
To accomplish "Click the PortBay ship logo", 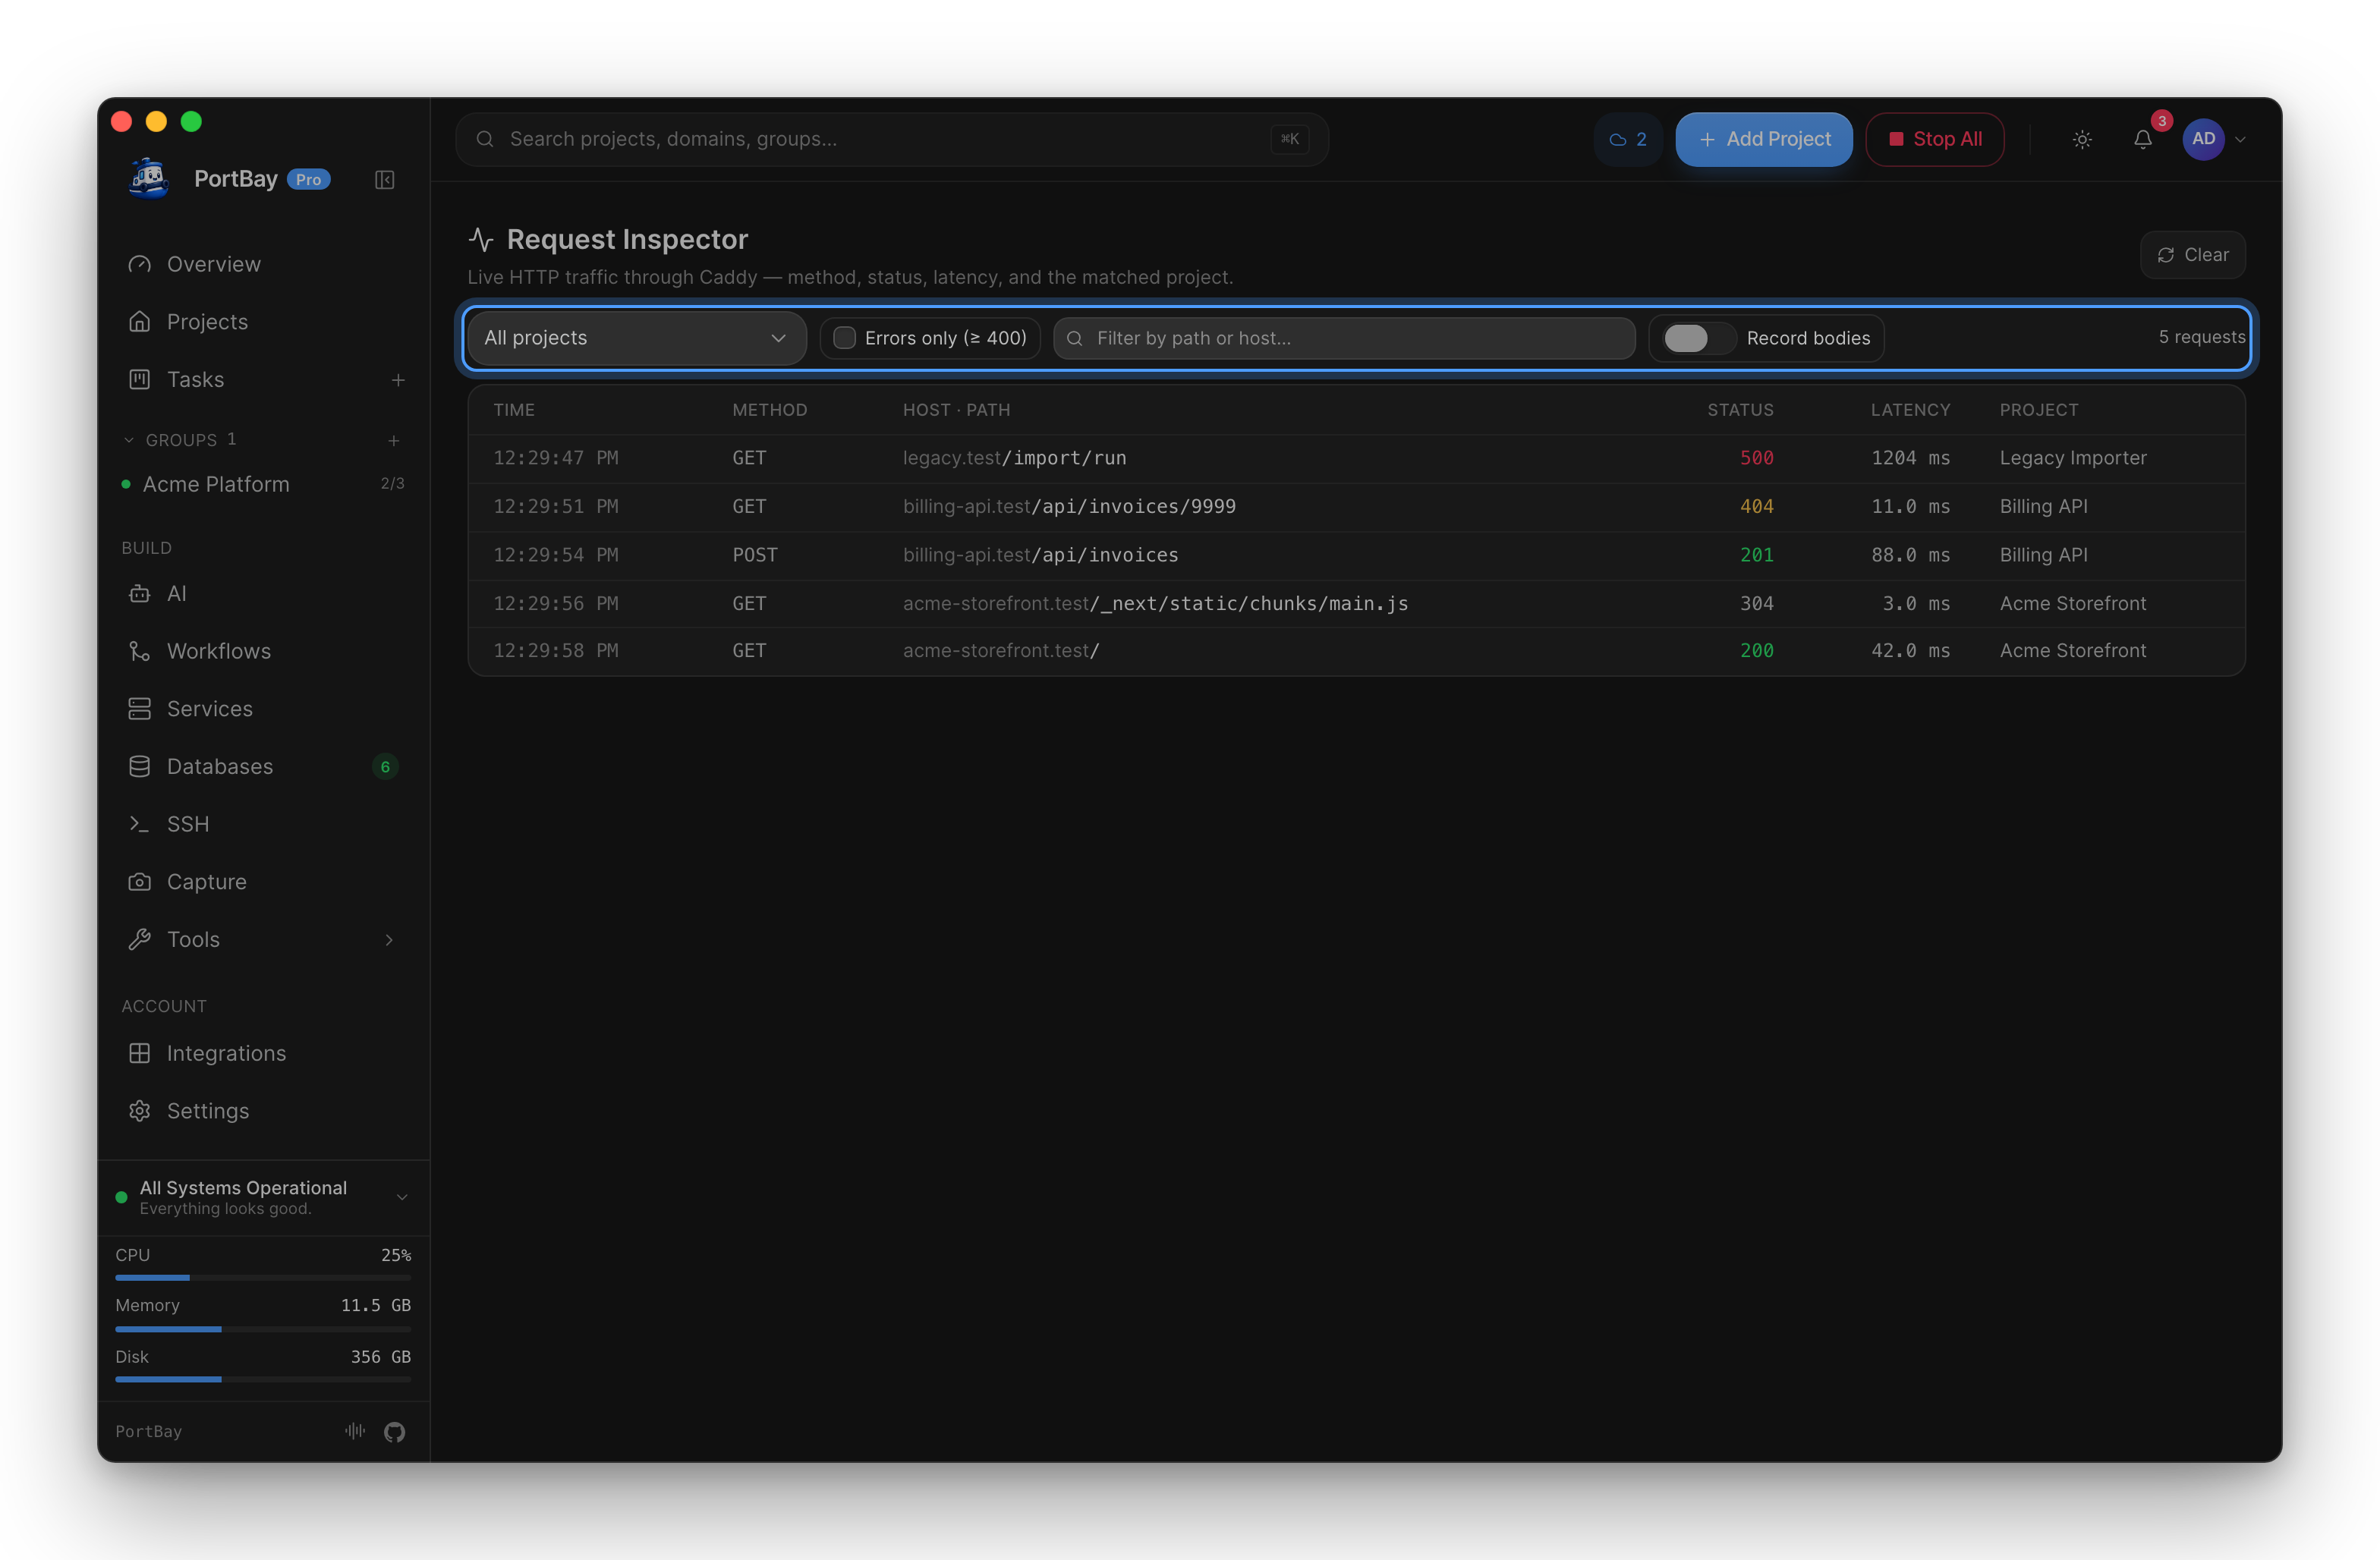I will point(149,179).
